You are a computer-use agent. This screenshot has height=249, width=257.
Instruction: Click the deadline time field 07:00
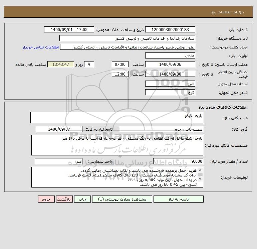[120, 65]
